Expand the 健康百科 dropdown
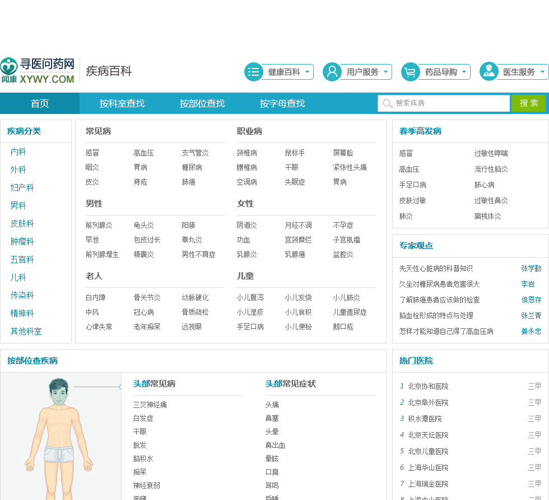 [307, 72]
